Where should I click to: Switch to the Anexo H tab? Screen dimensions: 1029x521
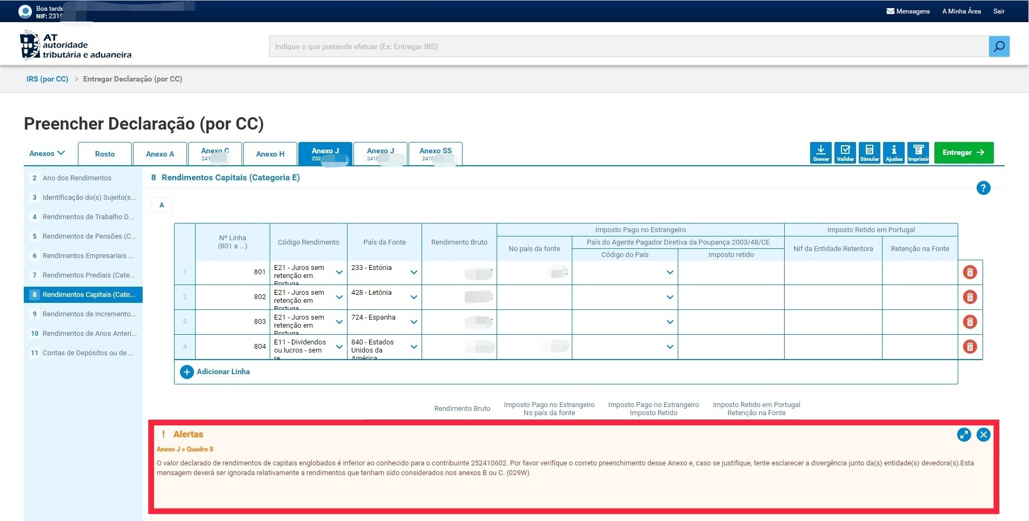pos(270,154)
